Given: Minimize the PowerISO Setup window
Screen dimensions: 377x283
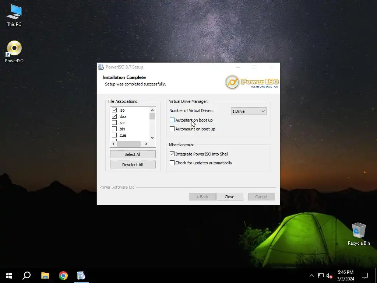Looking at the screenshot, I should [x=238, y=67].
